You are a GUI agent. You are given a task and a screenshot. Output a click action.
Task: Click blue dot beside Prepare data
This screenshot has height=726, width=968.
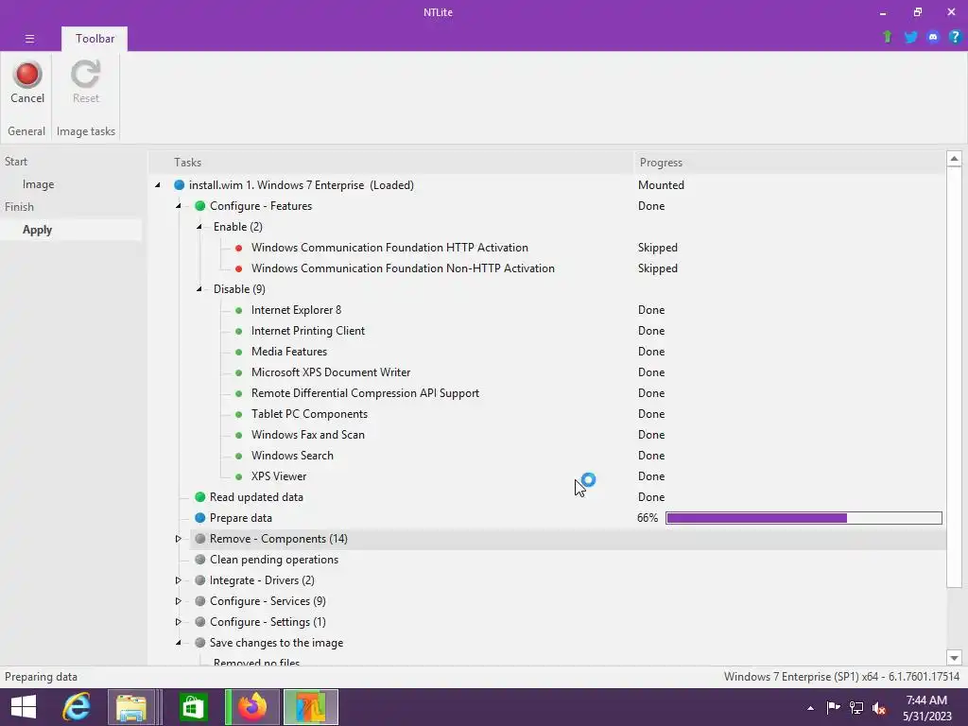pyautogui.click(x=200, y=518)
